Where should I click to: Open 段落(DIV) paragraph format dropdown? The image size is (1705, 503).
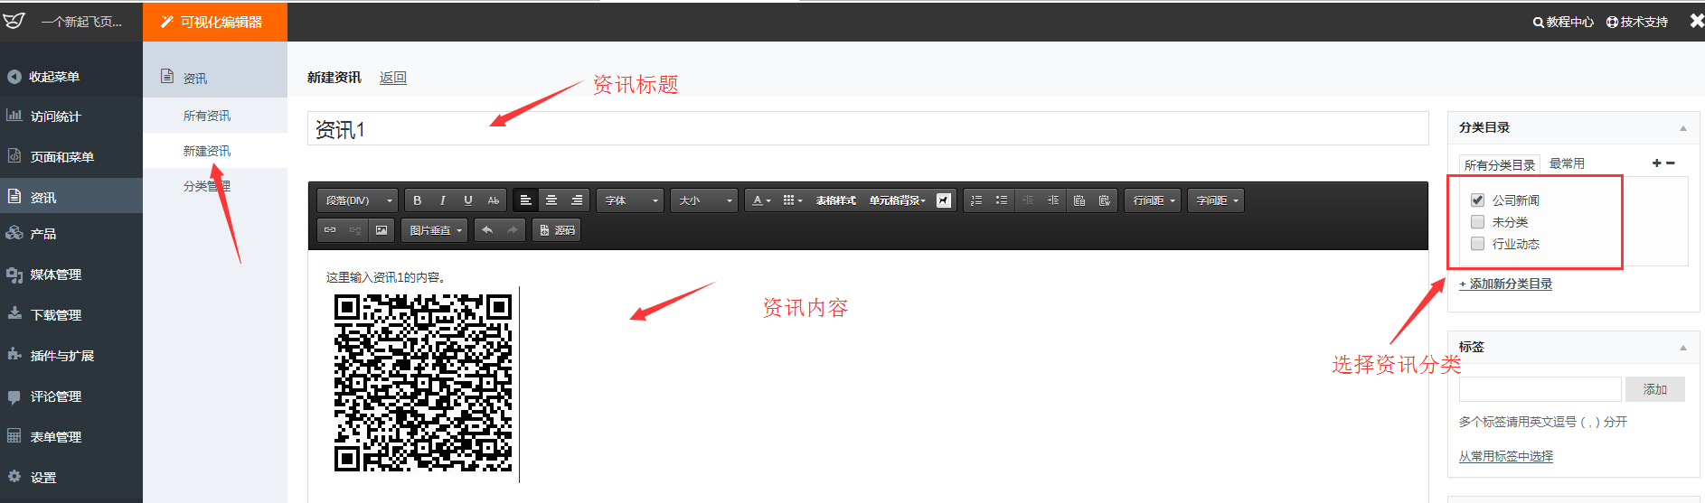(358, 200)
